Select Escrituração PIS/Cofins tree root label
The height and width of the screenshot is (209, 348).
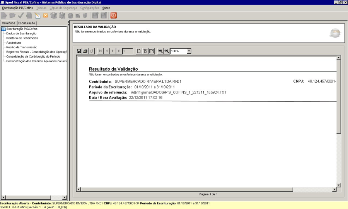tap(22, 29)
